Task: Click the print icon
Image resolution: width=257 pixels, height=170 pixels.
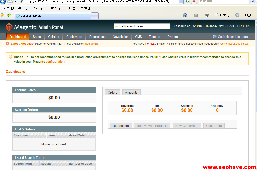Action: [207, 15]
